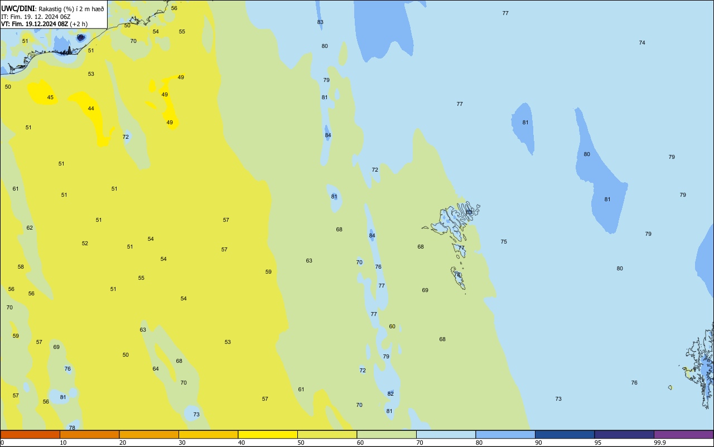Click the humidity value 62 on the map
This screenshot has width=714, height=447.
click(30, 228)
